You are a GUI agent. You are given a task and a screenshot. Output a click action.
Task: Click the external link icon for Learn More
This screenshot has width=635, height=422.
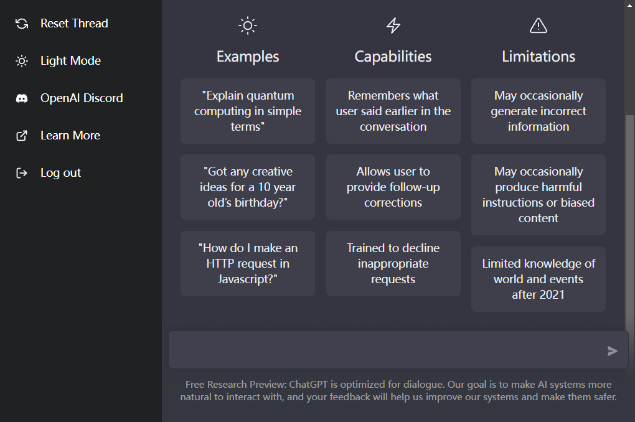(x=22, y=136)
